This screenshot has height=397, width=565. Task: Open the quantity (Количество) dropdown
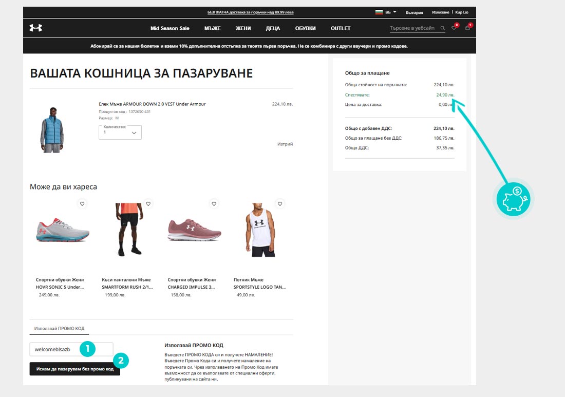pyautogui.click(x=120, y=132)
